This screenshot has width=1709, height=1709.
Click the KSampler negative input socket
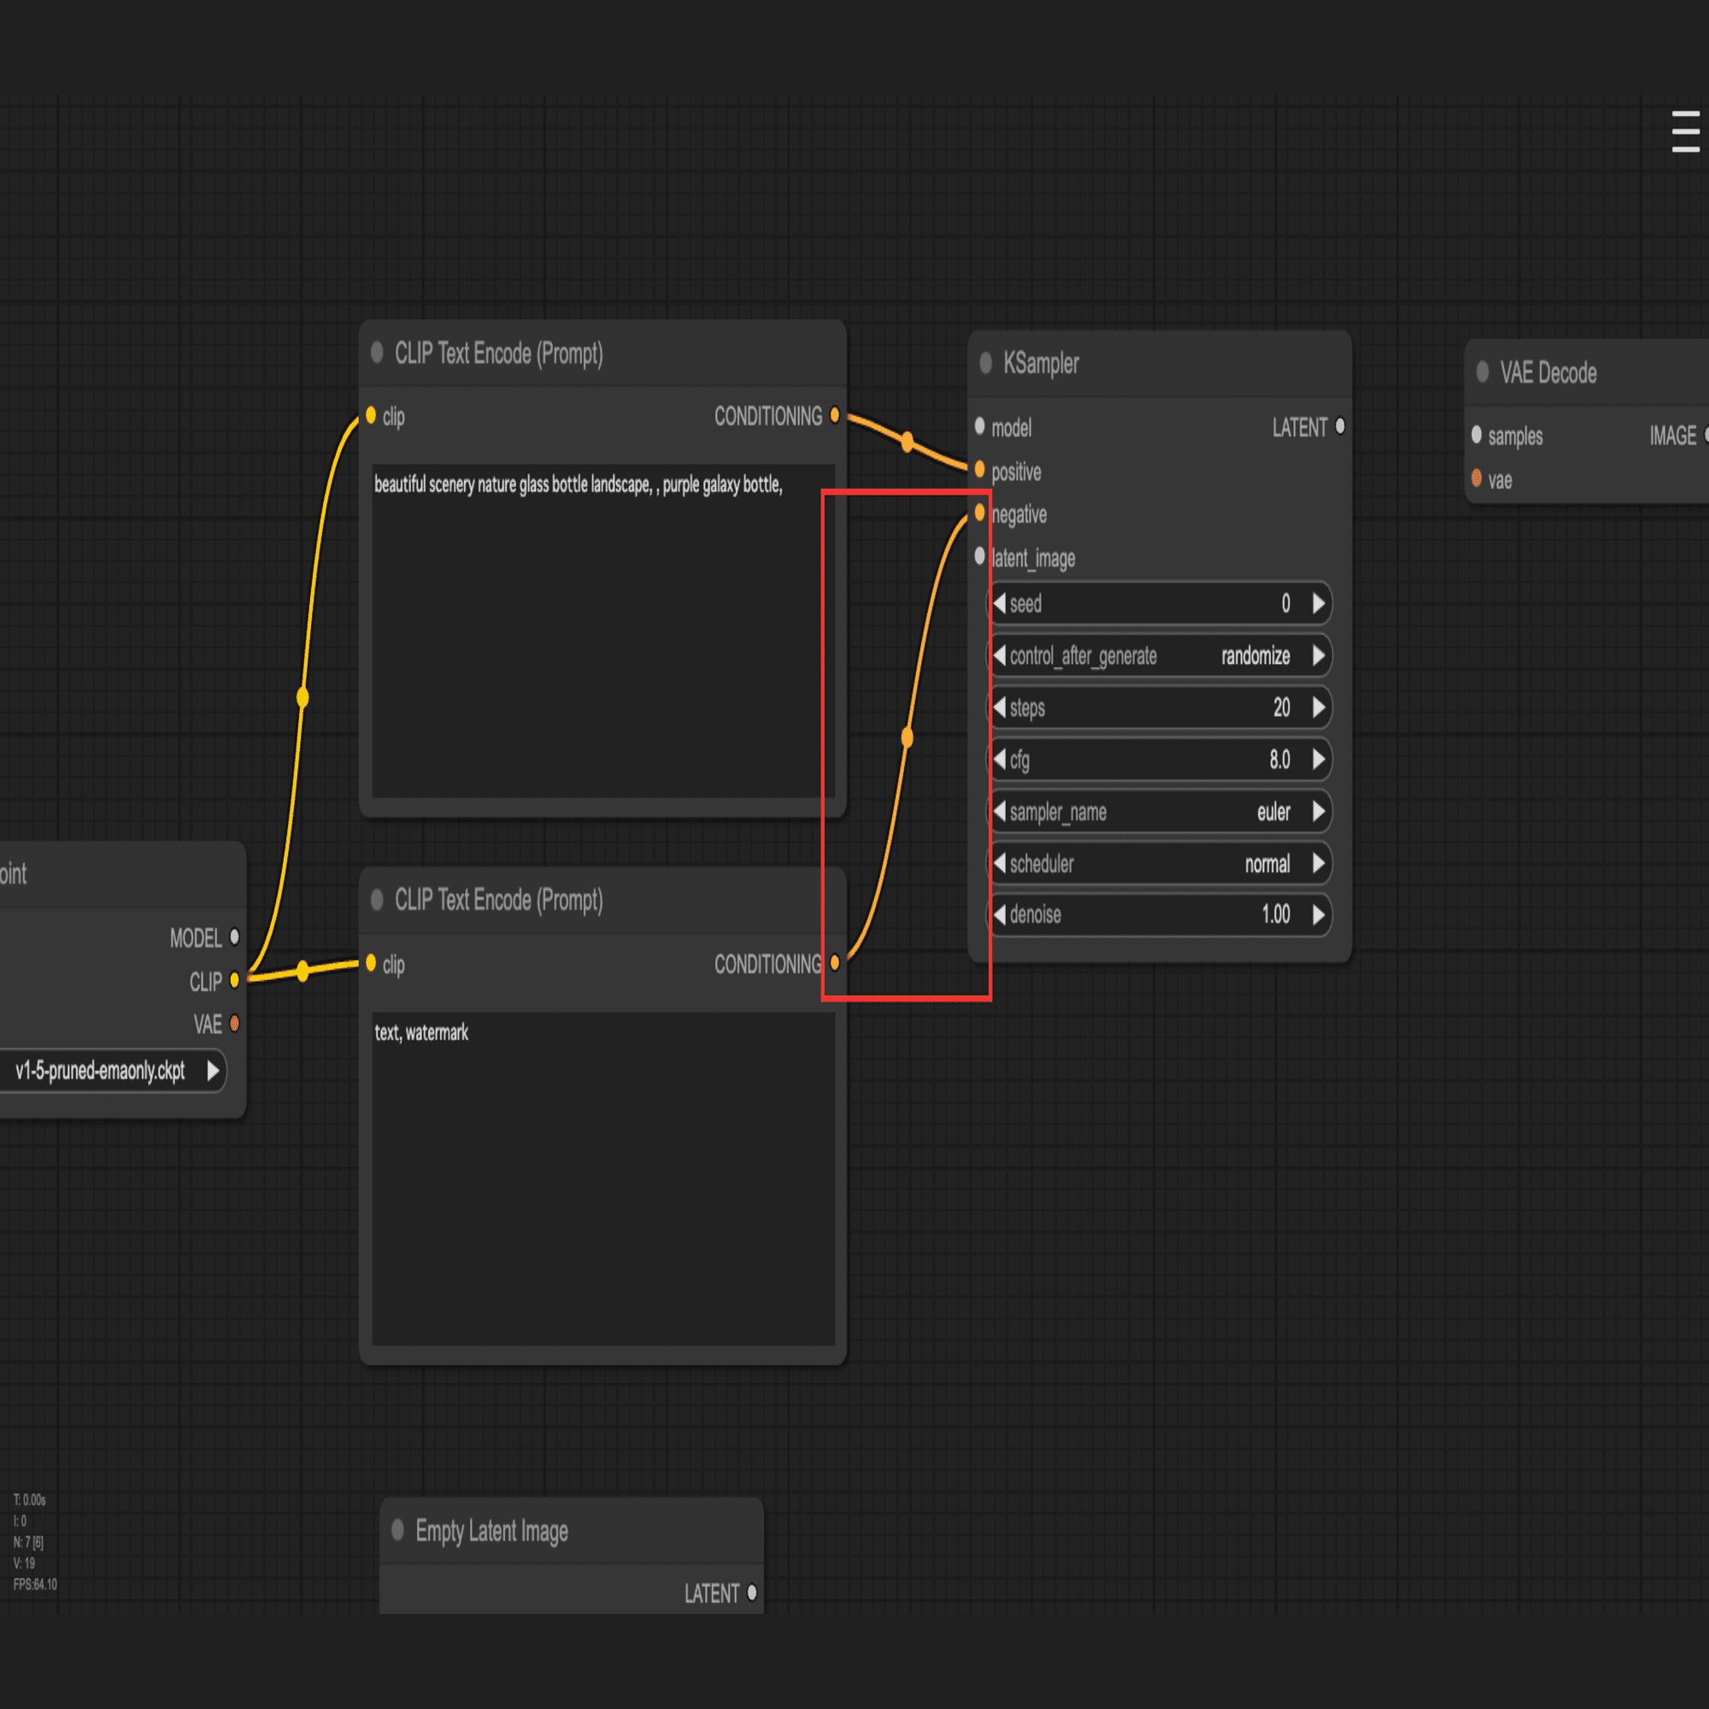coord(979,512)
